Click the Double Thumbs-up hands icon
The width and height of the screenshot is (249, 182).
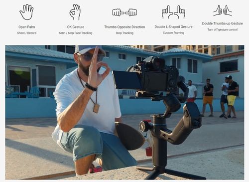pyautogui.click(x=223, y=10)
